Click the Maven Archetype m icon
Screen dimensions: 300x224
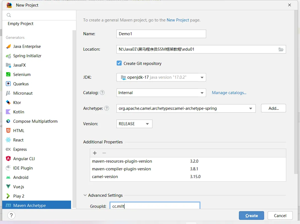[8, 205]
